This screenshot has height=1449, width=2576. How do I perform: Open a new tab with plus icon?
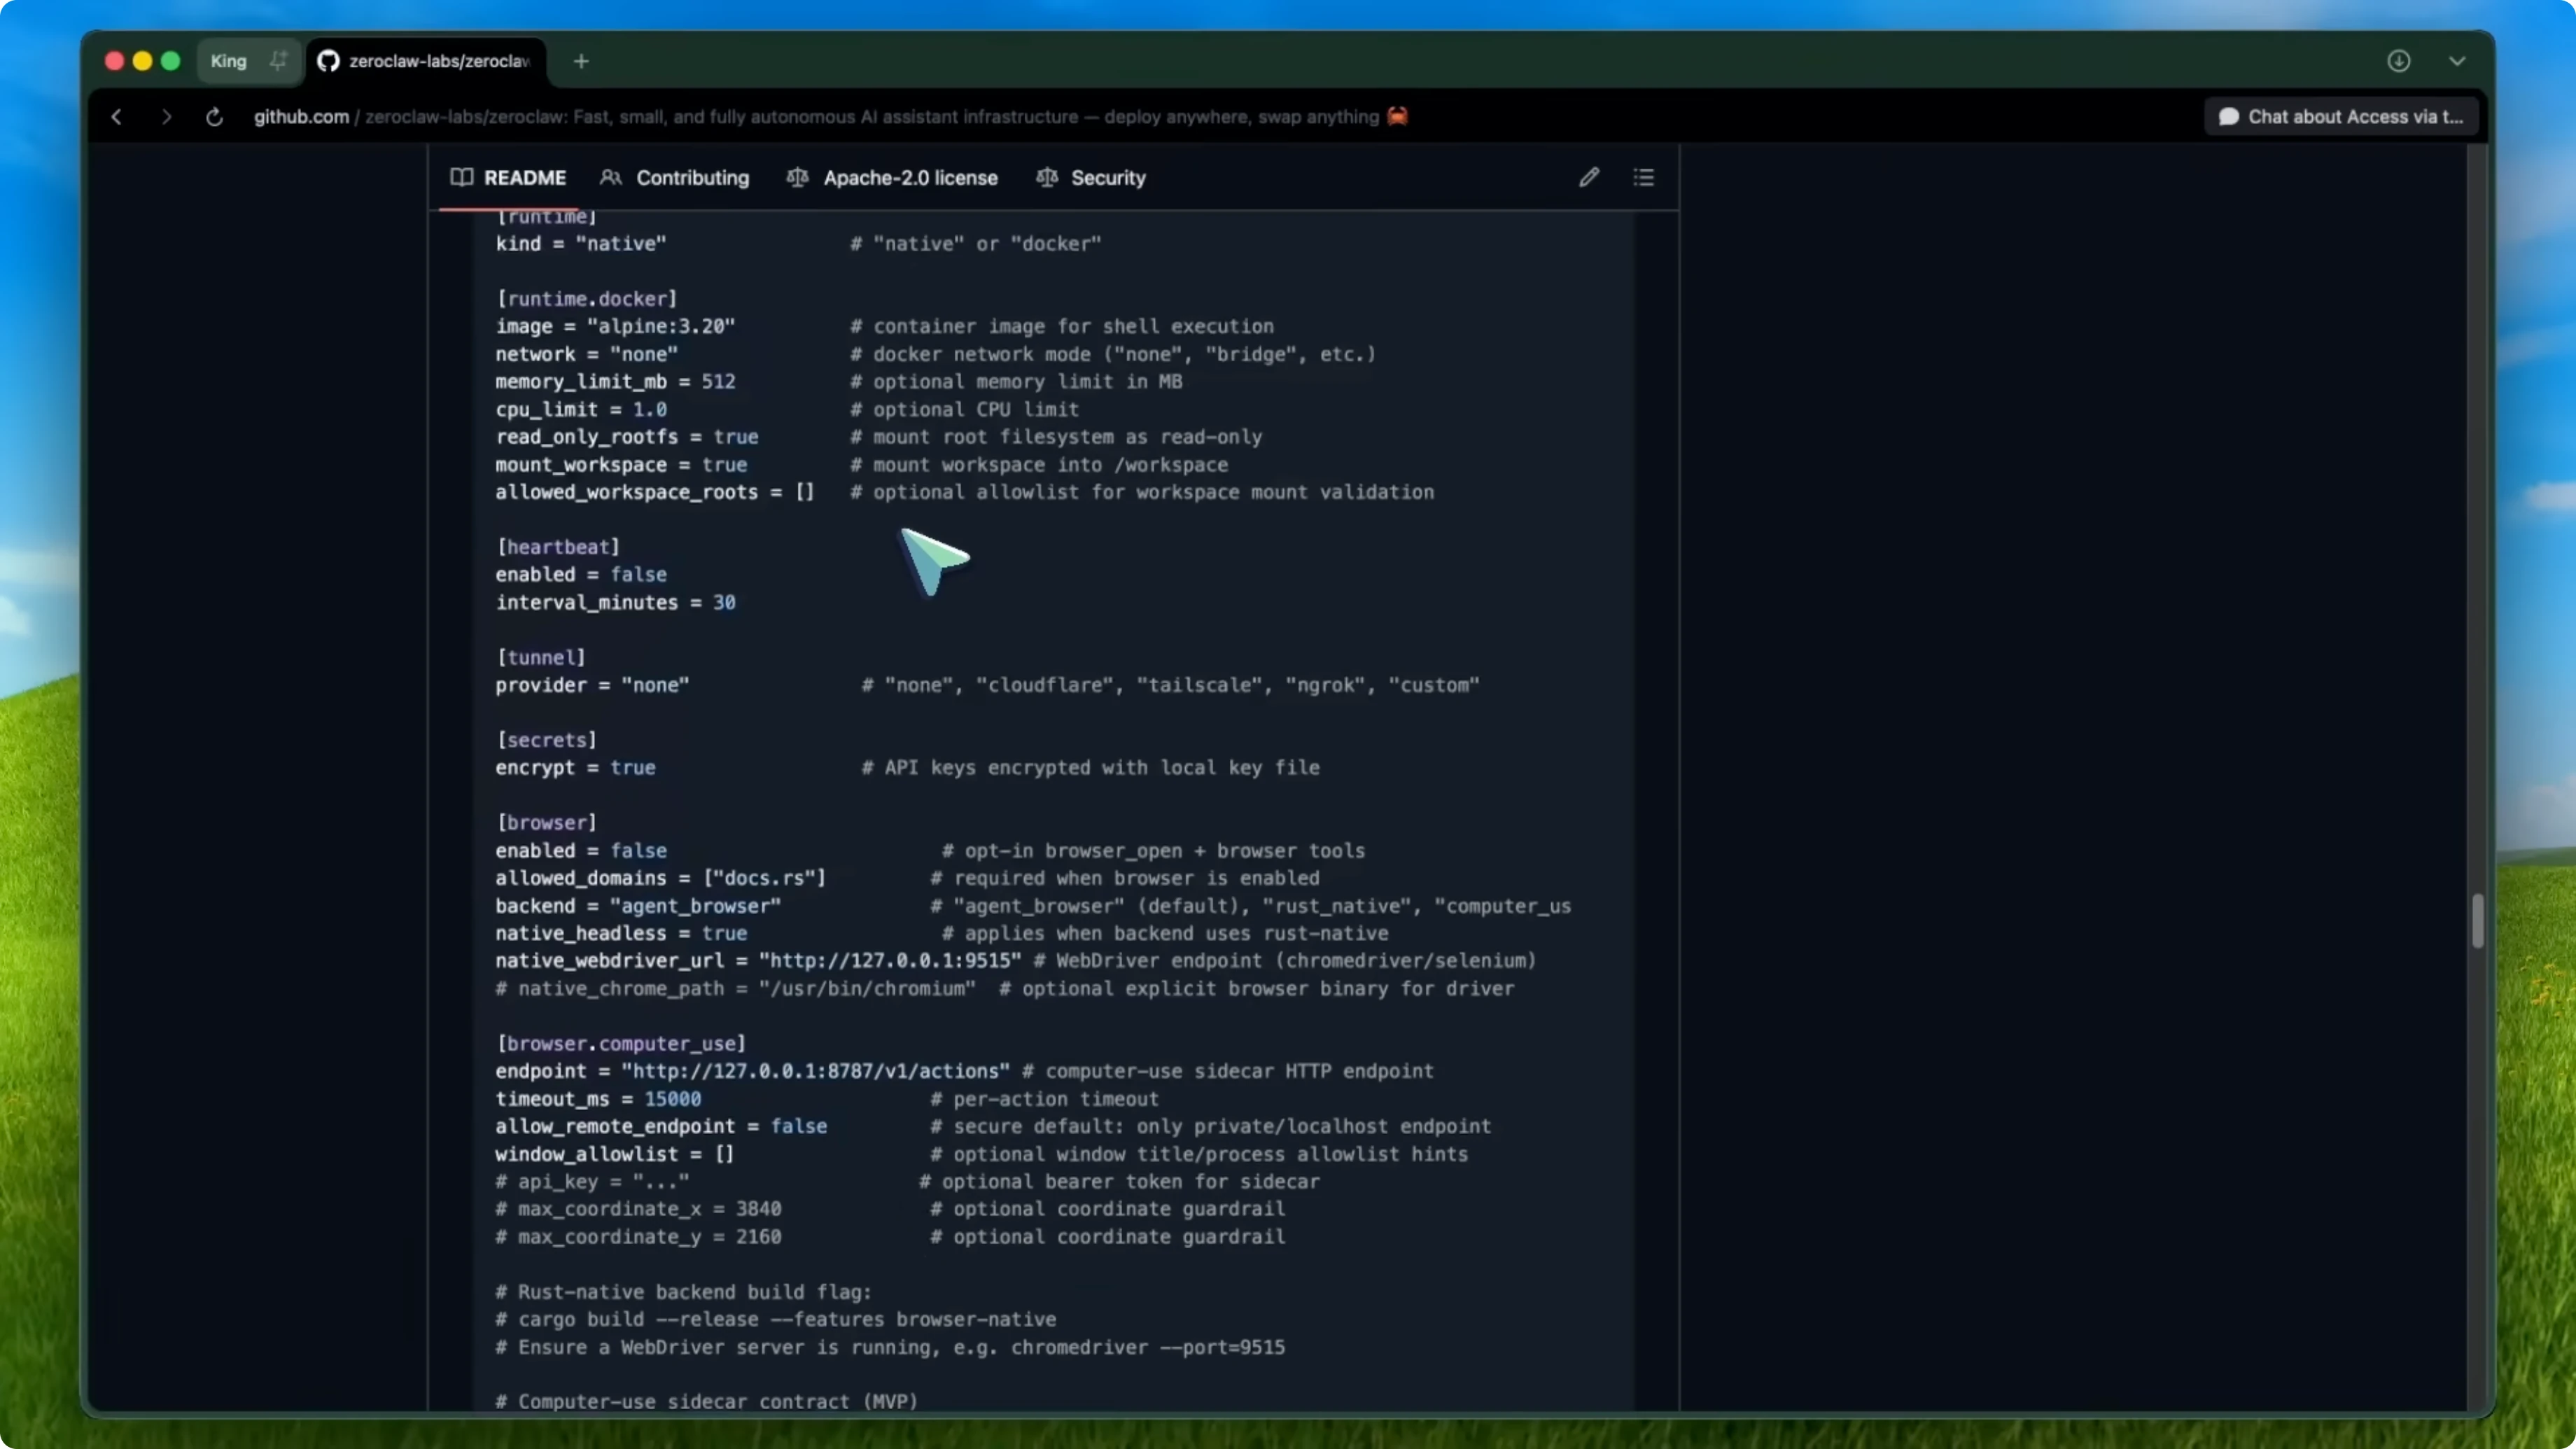pyautogui.click(x=581, y=61)
